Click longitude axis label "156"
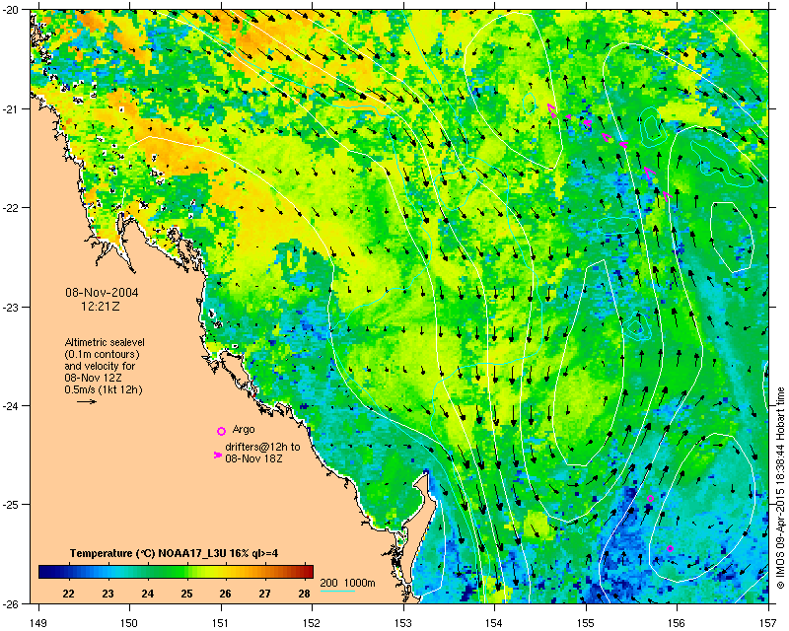This screenshot has width=789, height=631. pos(678,623)
